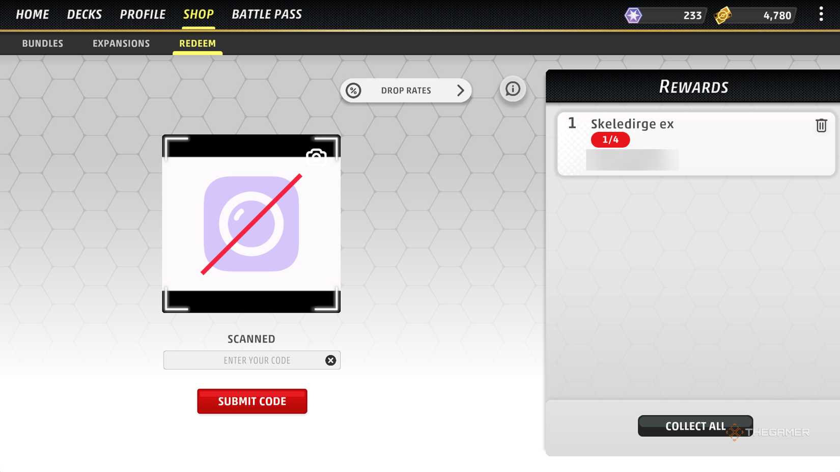The width and height of the screenshot is (840, 472).
Task: Click the percent icon on Drop Rates
Action: pos(353,90)
